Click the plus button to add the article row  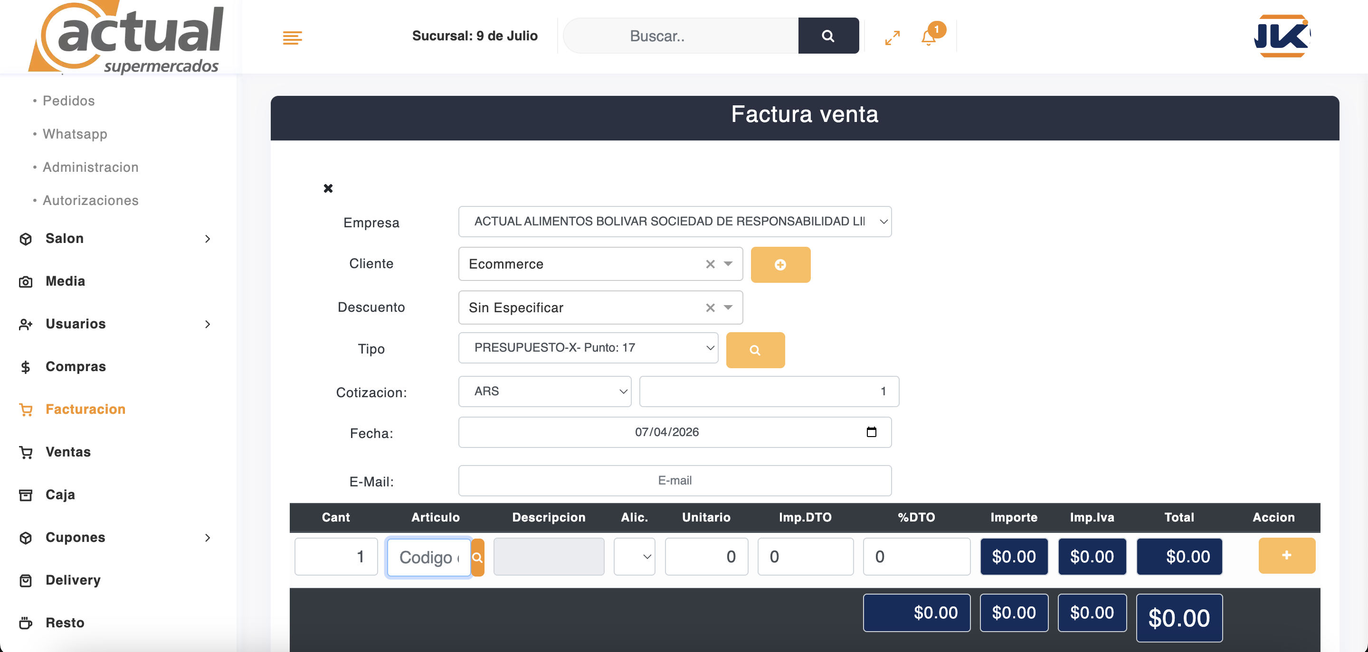pos(1286,556)
